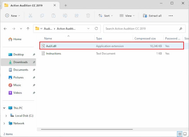This screenshot has height=137, width=189.
Task: Select Network in navigation pane
Action: pyautogui.click(x=16, y=123)
